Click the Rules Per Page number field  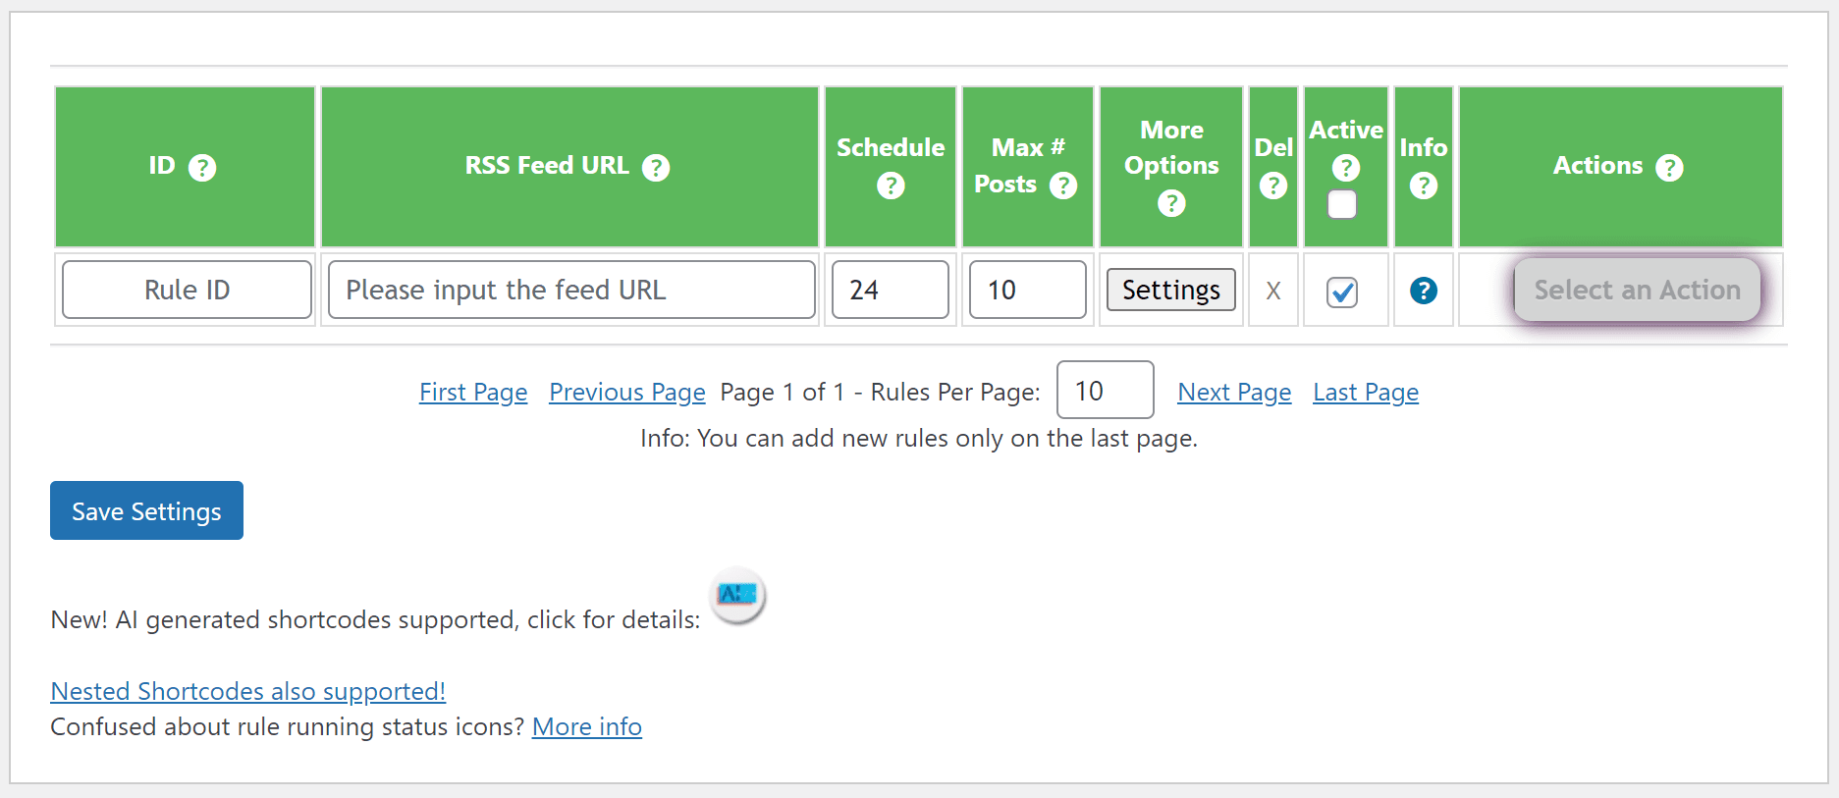point(1105,391)
